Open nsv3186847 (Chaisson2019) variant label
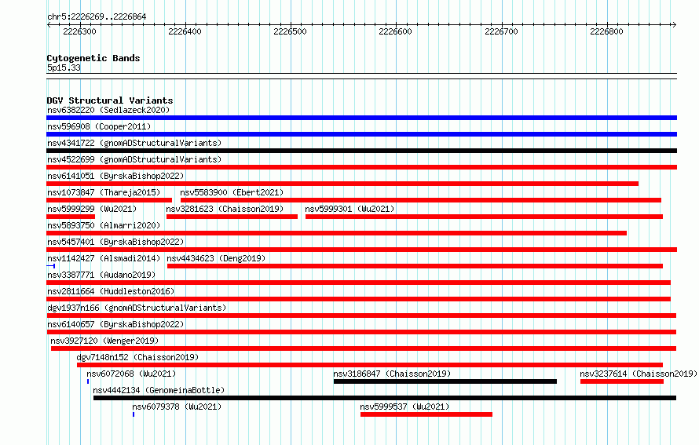The width and height of the screenshot is (699, 445). click(392, 374)
